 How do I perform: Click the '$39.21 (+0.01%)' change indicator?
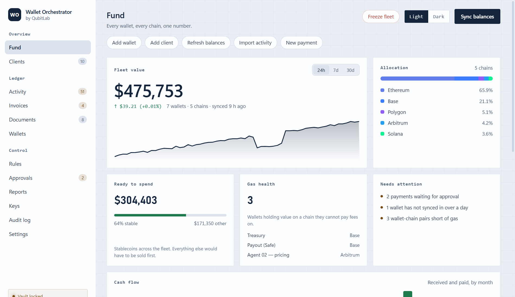[x=138, y=106]
